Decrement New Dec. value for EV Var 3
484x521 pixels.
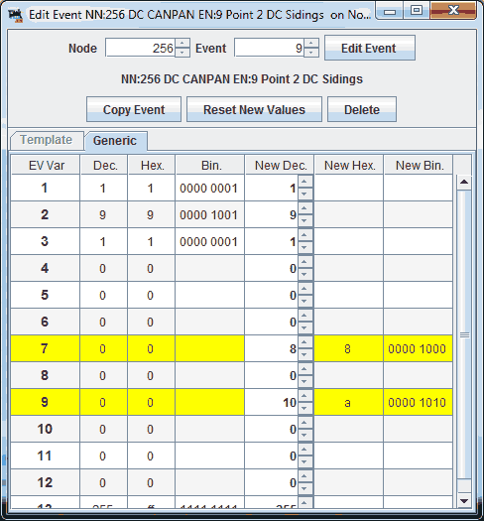point(304,247)
